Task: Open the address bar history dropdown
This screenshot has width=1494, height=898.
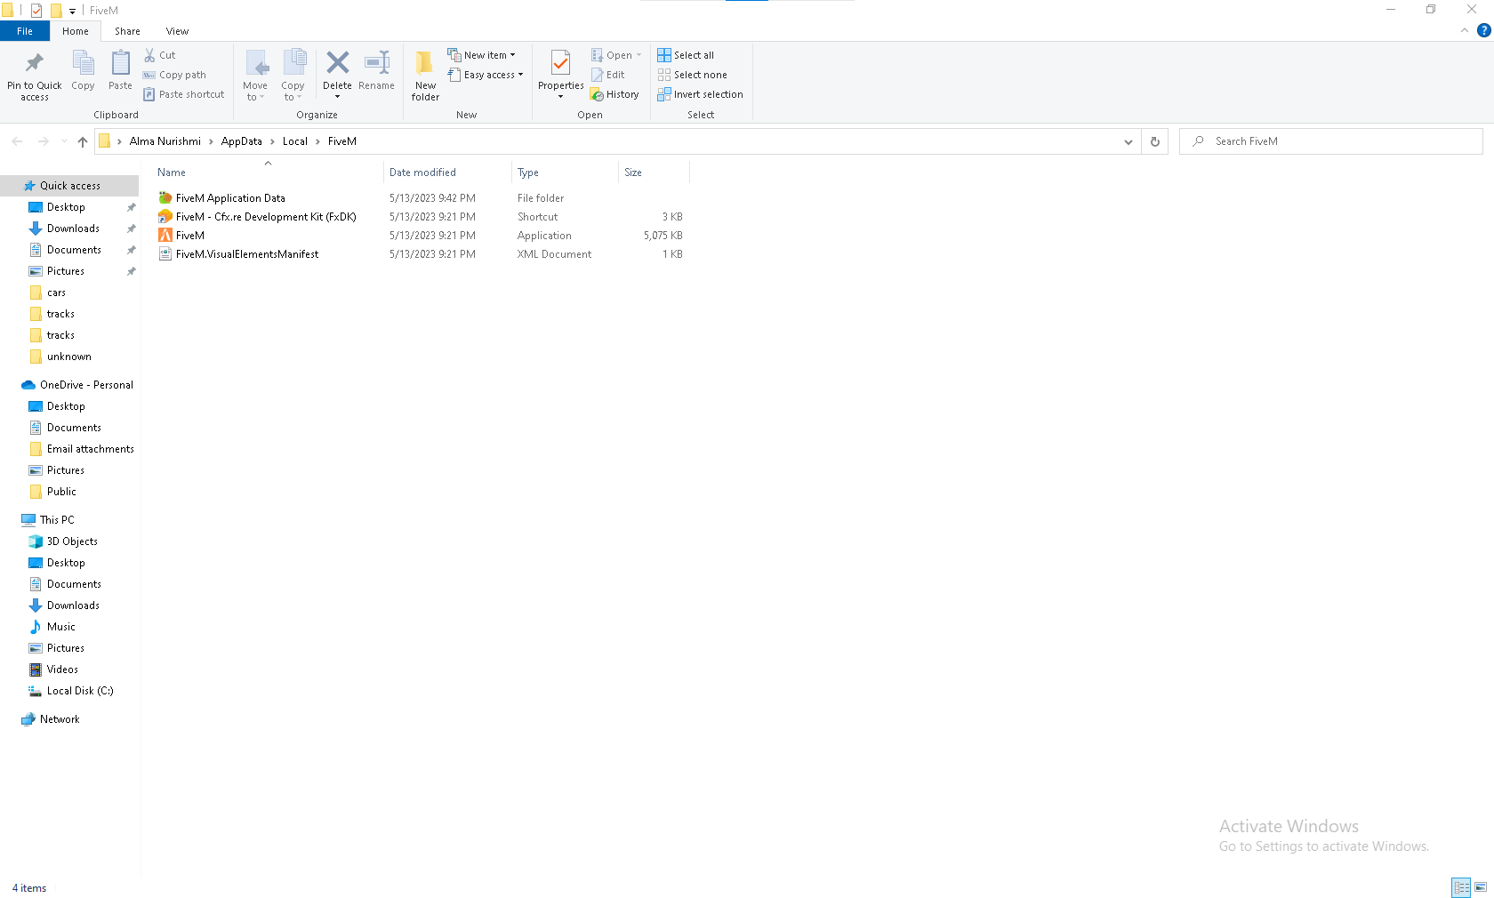Action: click(1129, 141)
